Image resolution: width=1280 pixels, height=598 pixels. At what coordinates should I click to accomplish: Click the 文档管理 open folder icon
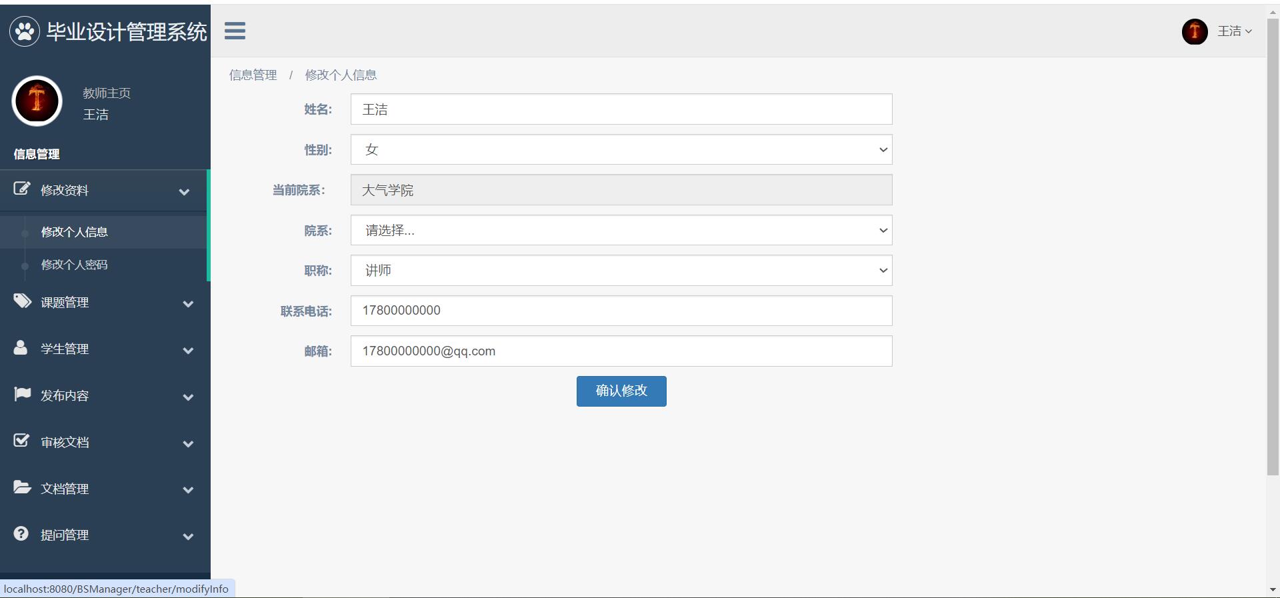[22, 487]
